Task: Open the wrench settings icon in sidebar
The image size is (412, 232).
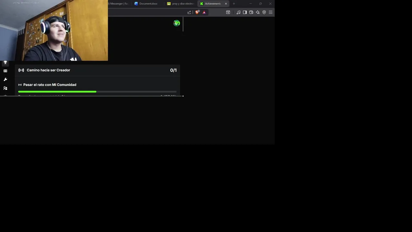Action: tap(5, 79)
